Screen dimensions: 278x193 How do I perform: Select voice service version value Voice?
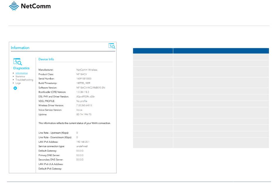(x=79, y=110)
